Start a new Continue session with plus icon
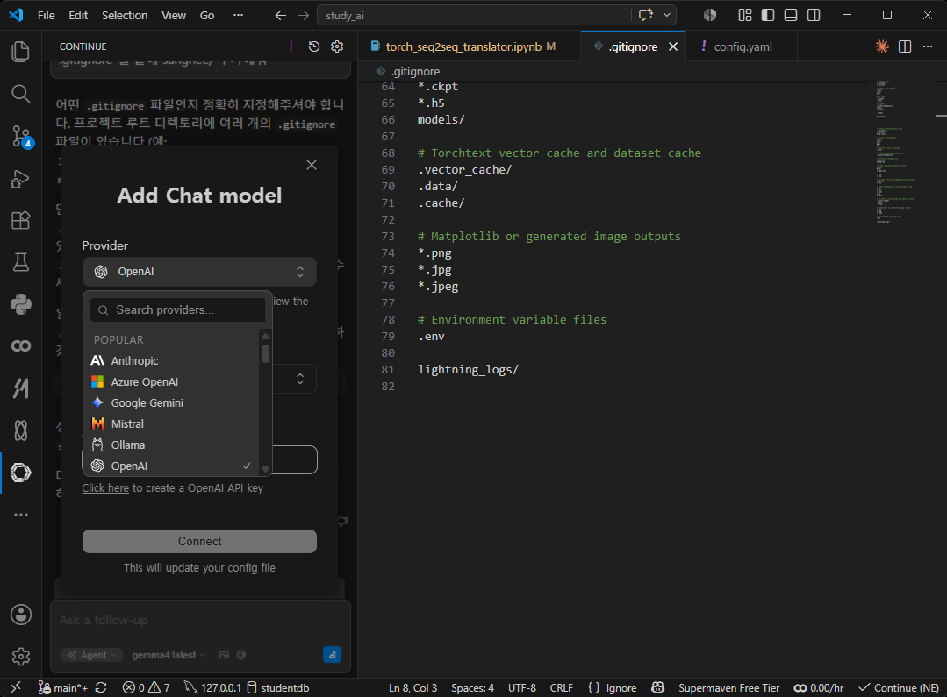 291,46
